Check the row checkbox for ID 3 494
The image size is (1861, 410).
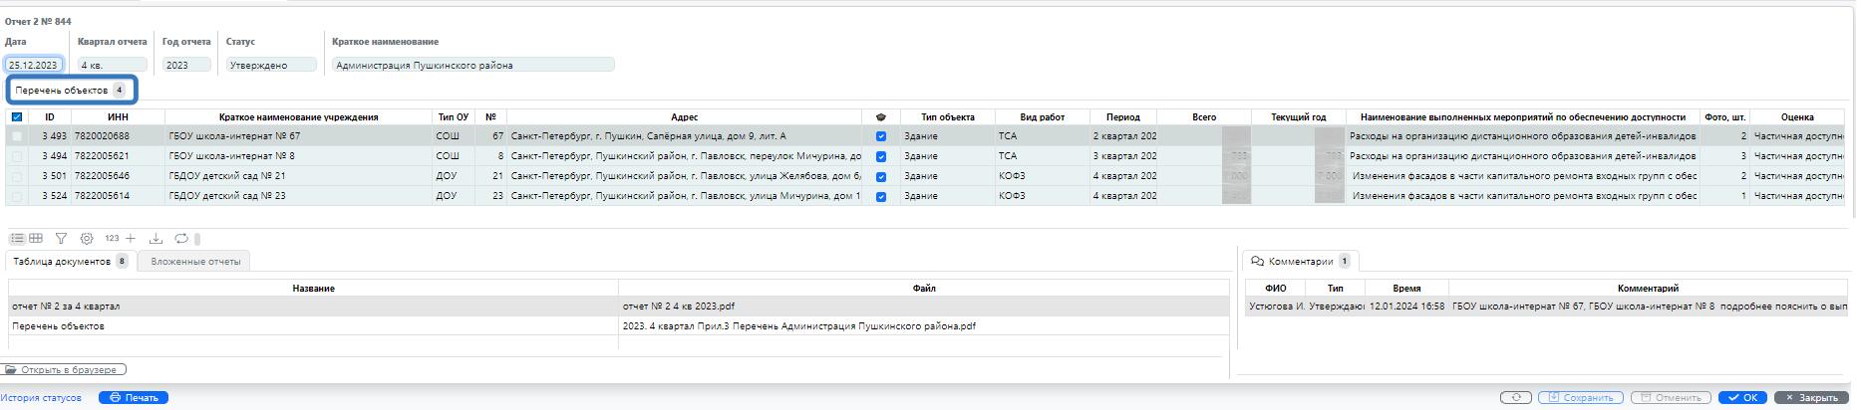(17, 156)
